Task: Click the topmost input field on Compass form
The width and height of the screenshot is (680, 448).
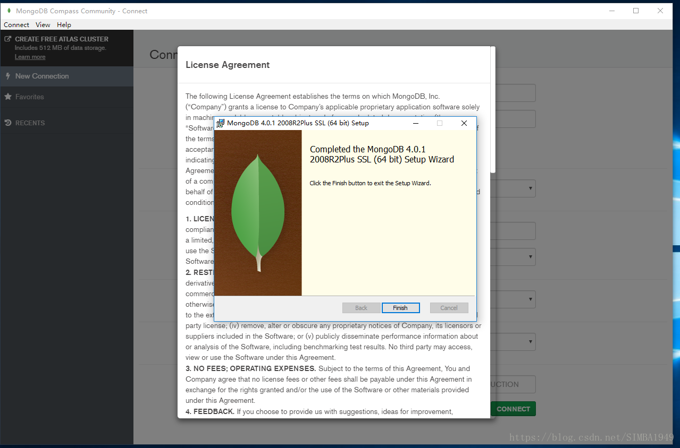Action: (x=516, y=93)
